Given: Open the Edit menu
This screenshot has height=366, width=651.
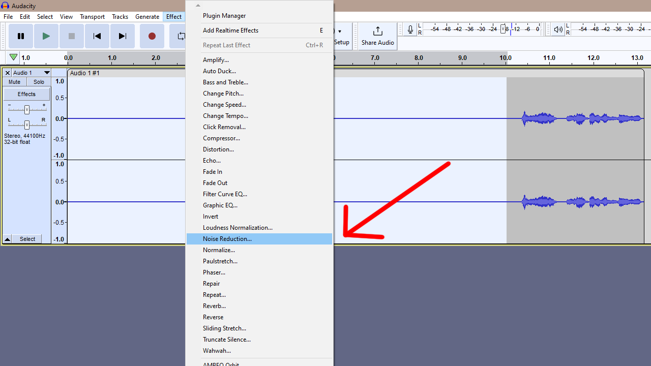Looking at the screenshot, I should [25, 17].
